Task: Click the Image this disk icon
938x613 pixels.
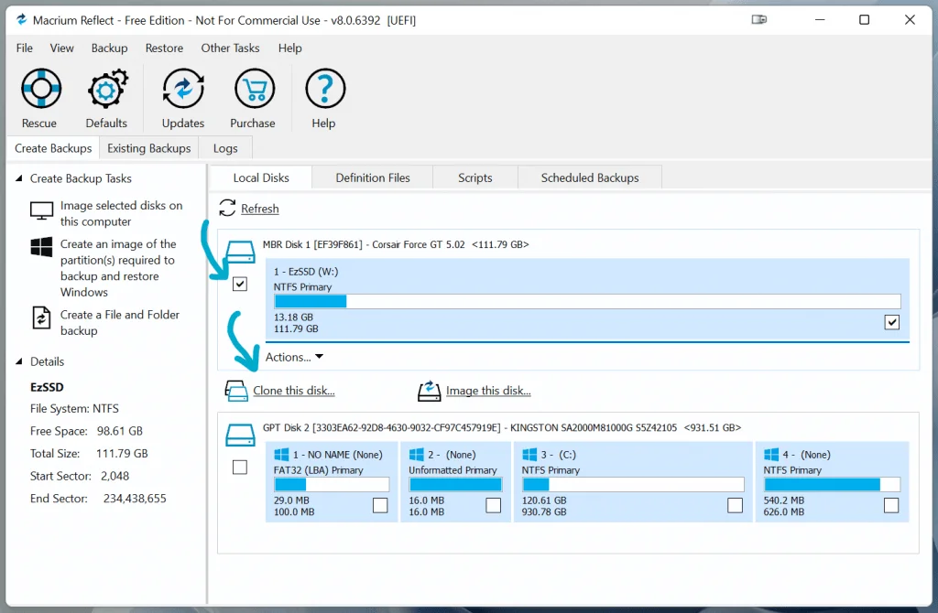Action: (x=429, y=391)
